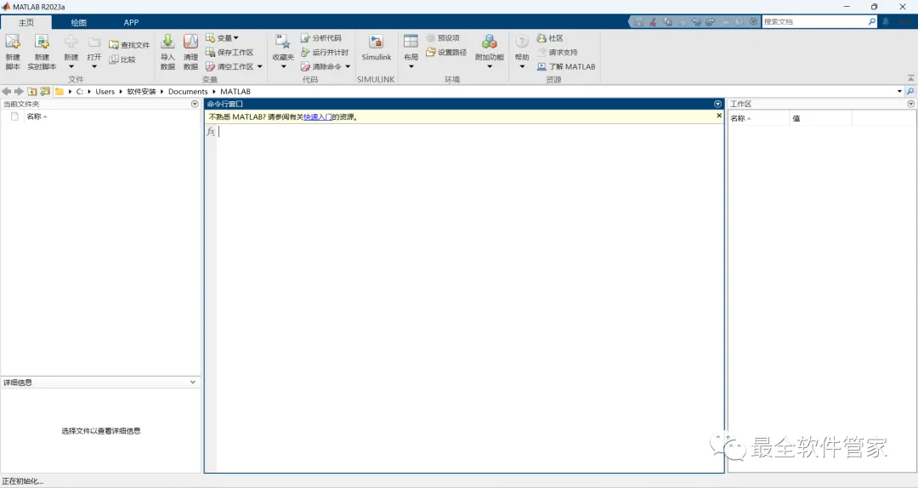Click 清空工作区 (Clear Workspace) eraser icon
Viewport: 918px width, 488px height.
coord(210,67)
